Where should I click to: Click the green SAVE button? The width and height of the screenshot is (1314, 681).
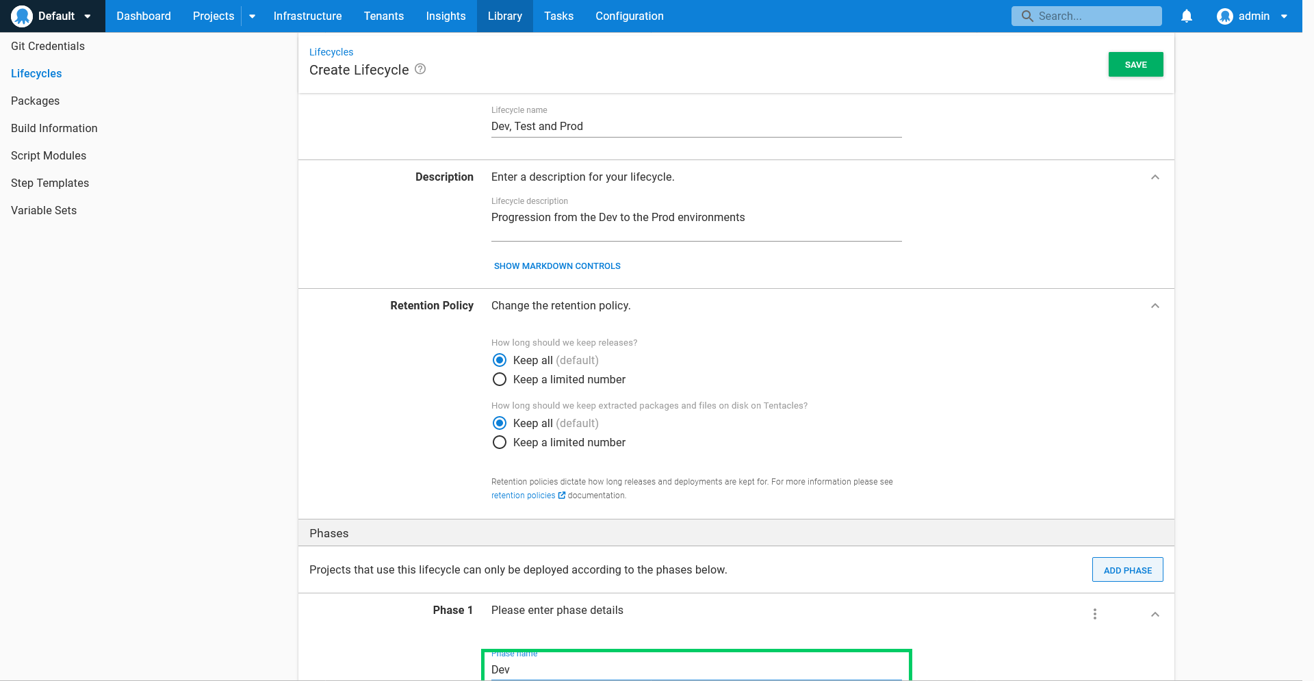[x=1135, y=64]
